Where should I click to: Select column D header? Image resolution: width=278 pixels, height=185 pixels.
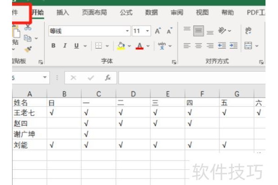point(133,93)
